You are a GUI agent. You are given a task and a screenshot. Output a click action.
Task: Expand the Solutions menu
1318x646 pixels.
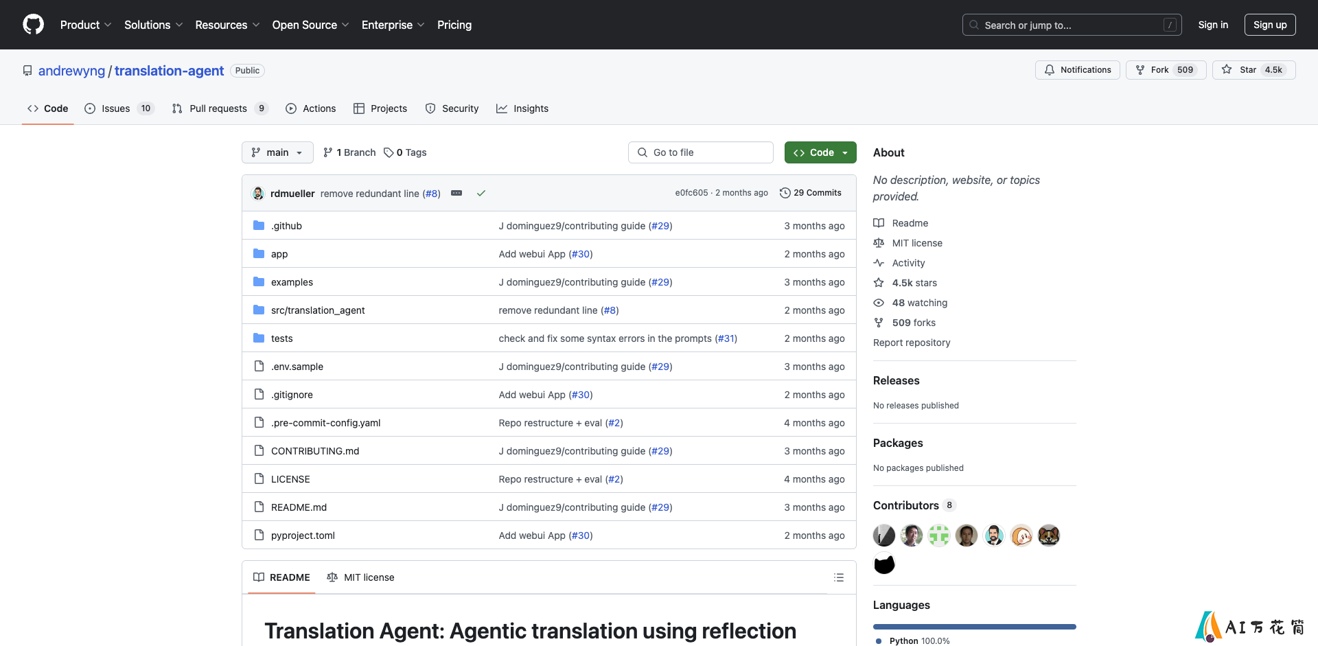[x=153, y=25]
